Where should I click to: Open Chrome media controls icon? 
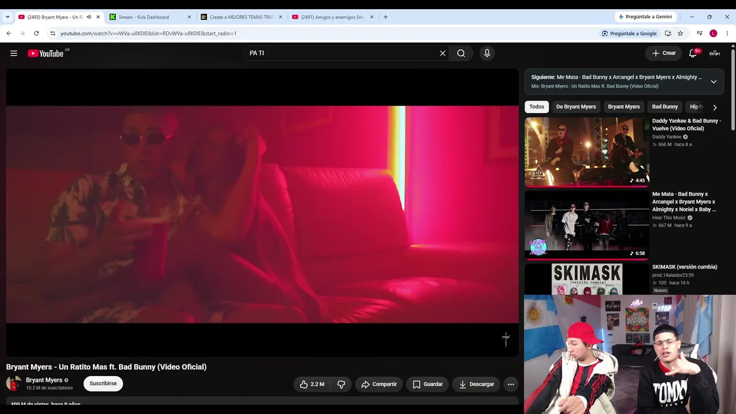(699, 33)
